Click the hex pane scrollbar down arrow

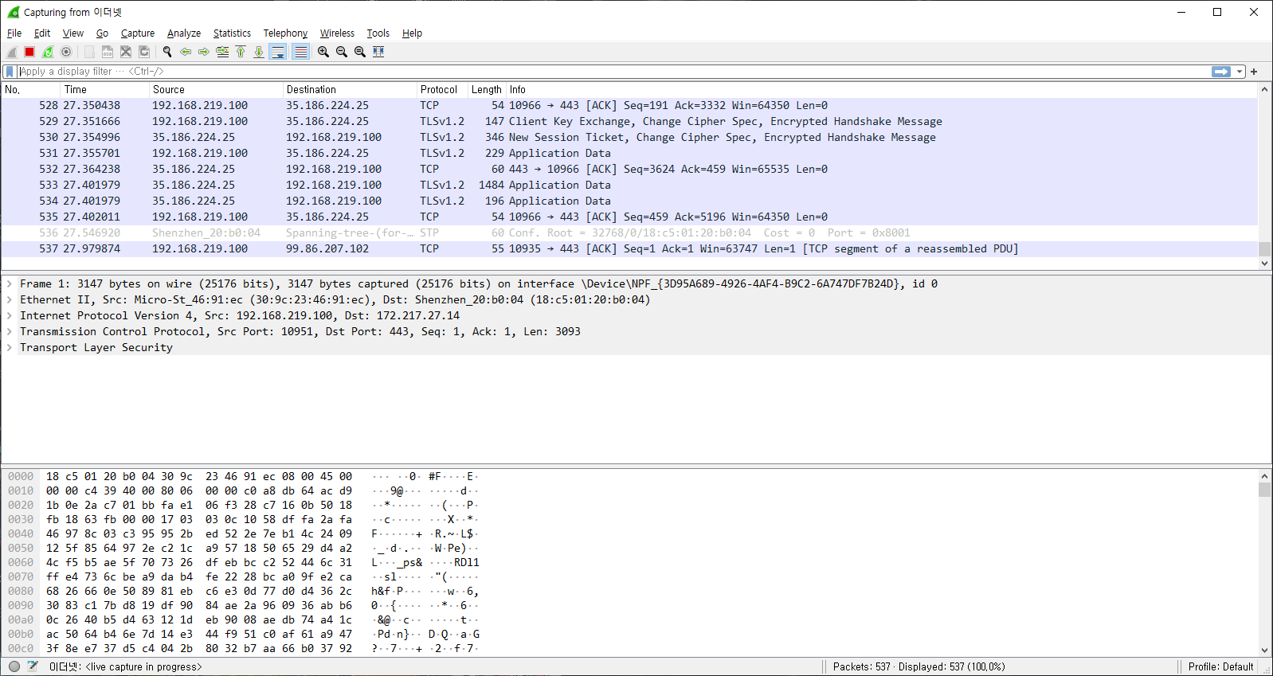1264,651
